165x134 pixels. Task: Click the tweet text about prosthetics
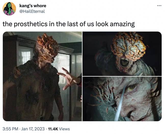click(x=68, y=24)
